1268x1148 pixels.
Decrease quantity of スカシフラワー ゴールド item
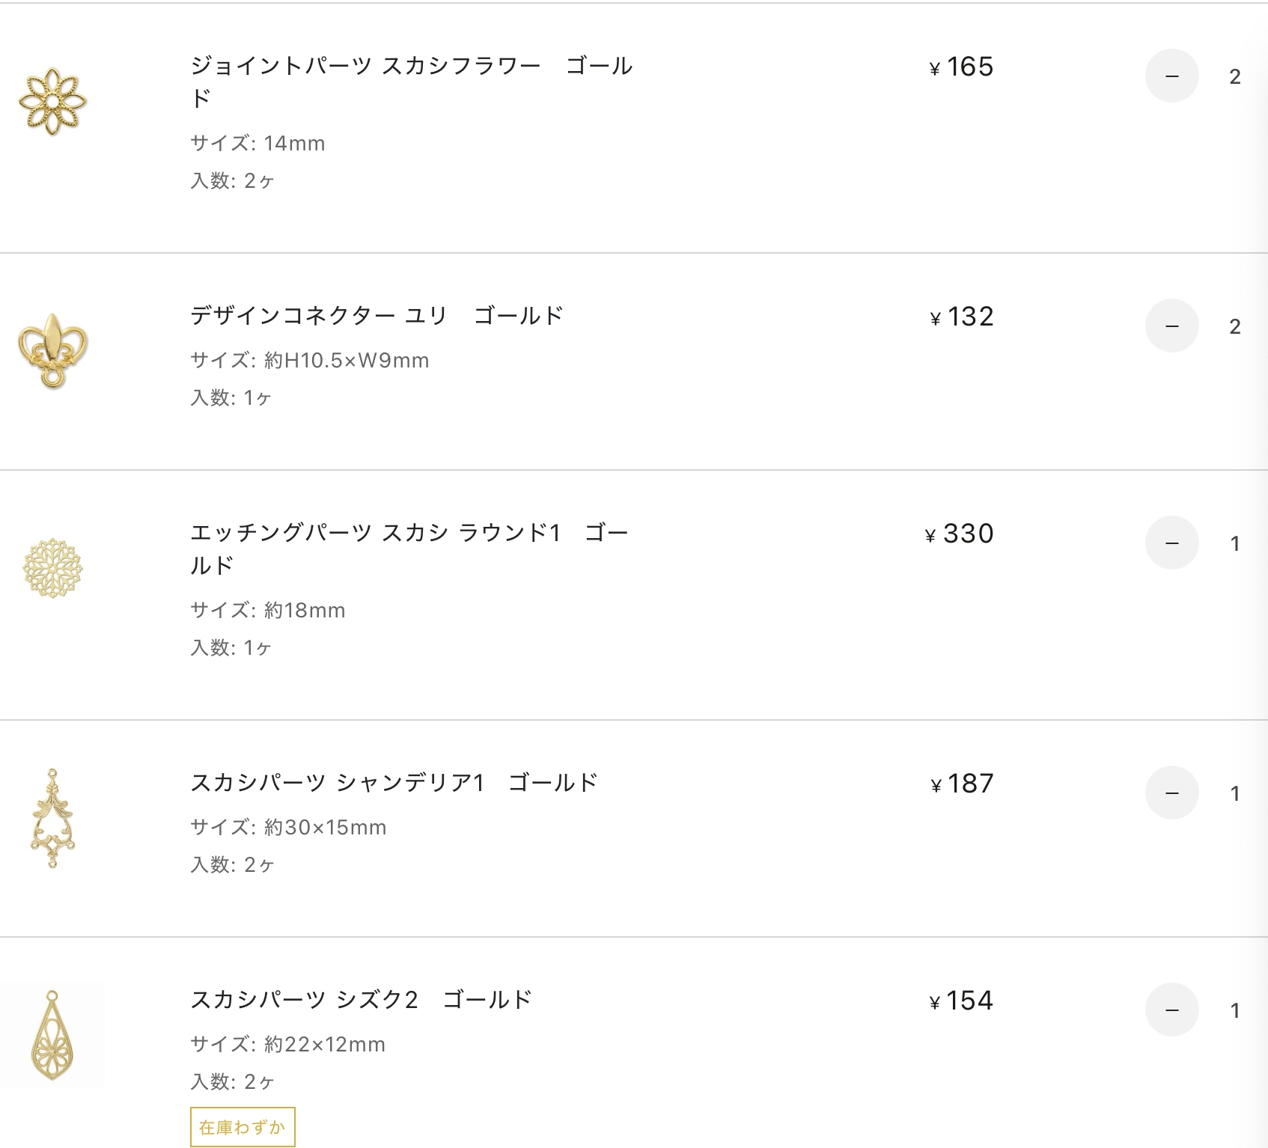(1171, 76)
